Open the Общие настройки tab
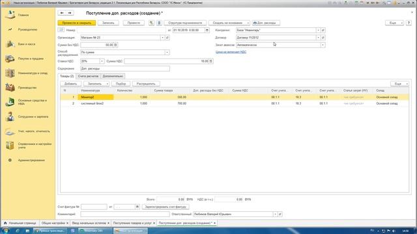This screenshot has height=234, width=417. click(x=53, y=223)
